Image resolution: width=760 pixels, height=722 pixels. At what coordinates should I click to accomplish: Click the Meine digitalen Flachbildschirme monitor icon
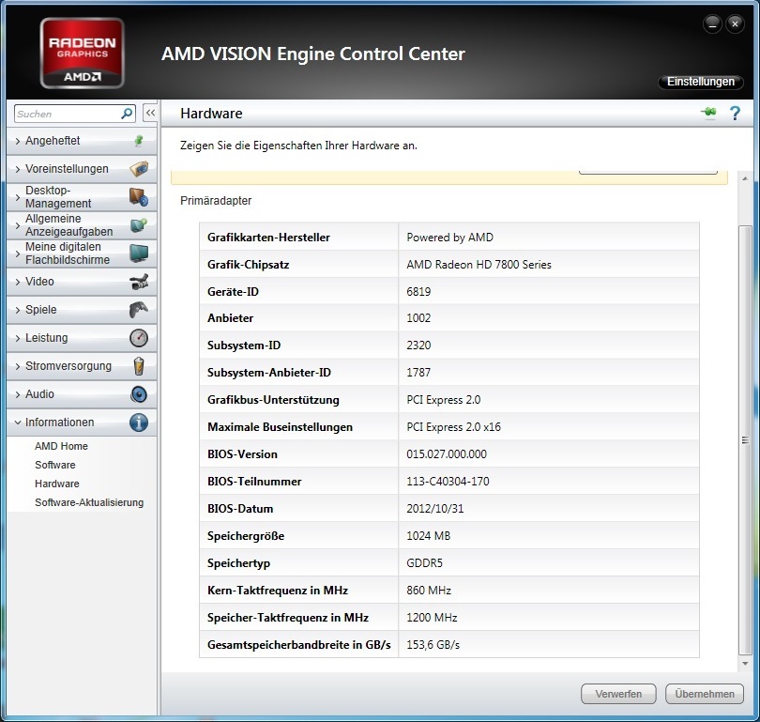[139, 253]
